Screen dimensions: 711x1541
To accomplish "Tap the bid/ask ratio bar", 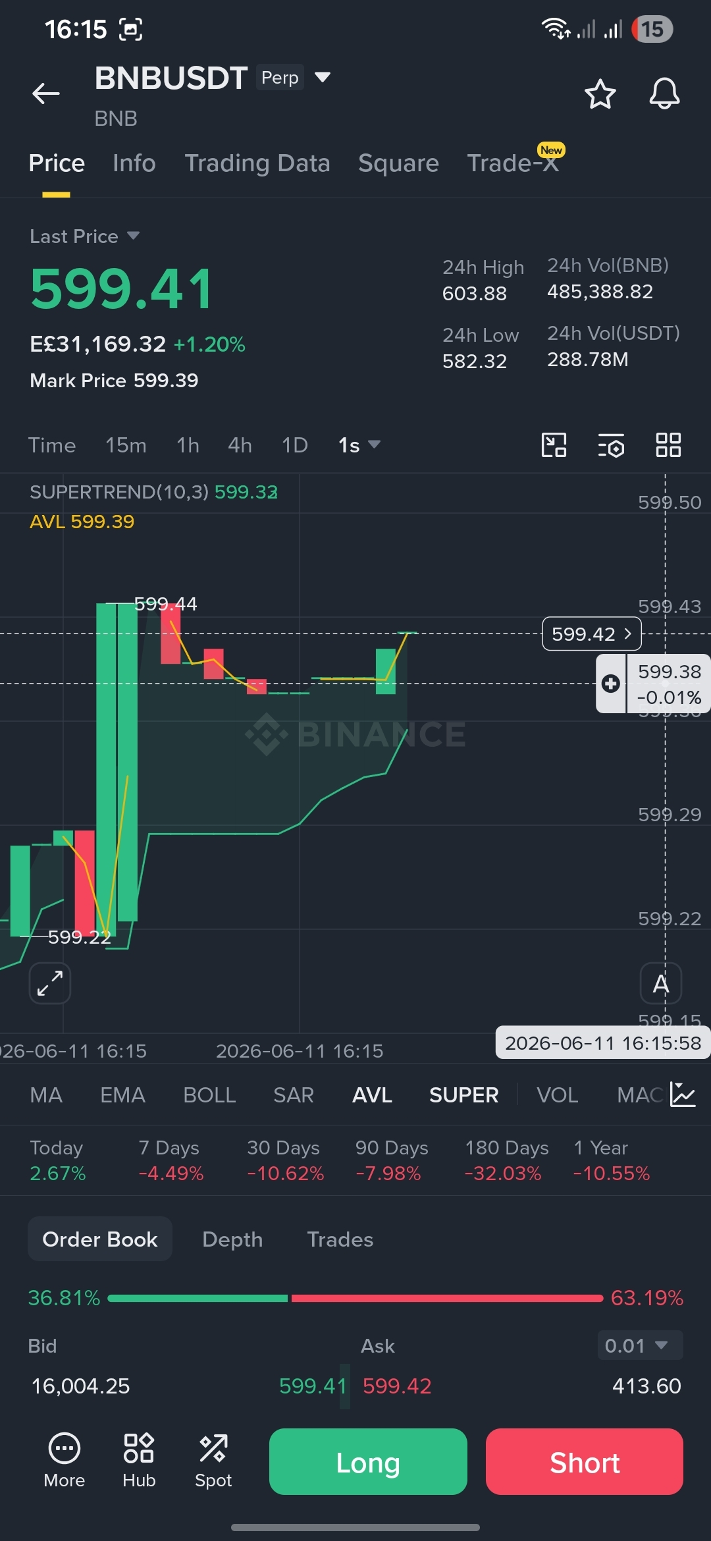I will (355, 1298).
